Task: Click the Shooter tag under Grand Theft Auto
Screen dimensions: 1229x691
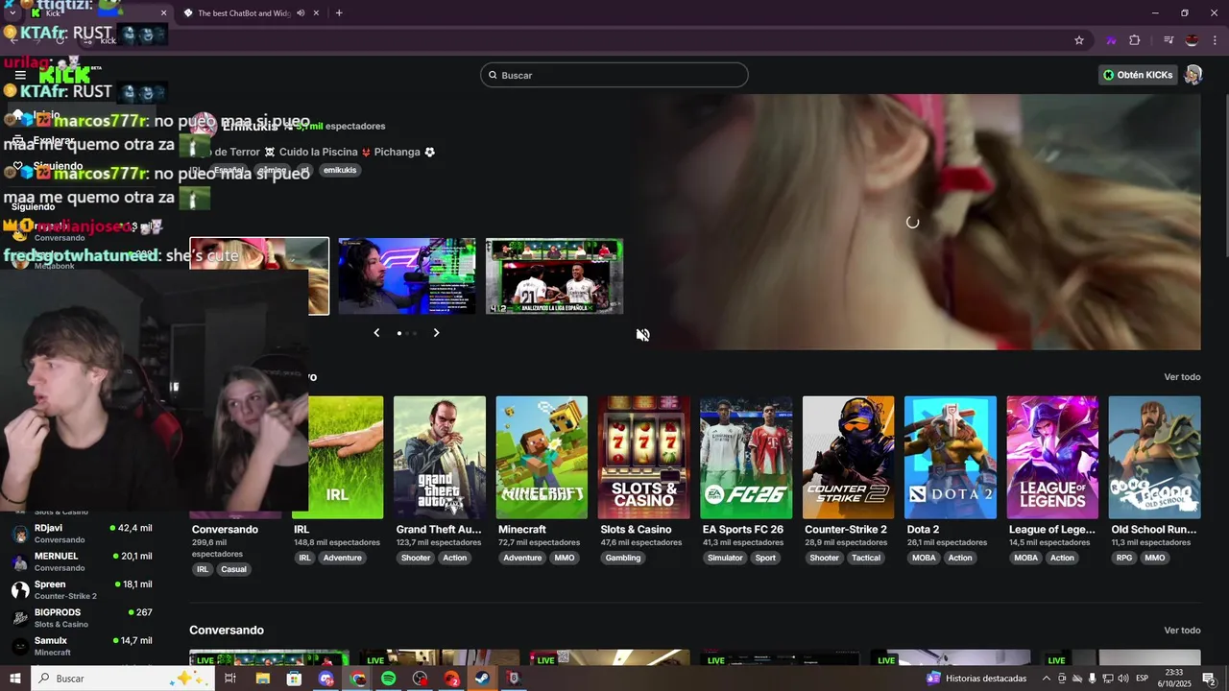Action: [416, 558]
